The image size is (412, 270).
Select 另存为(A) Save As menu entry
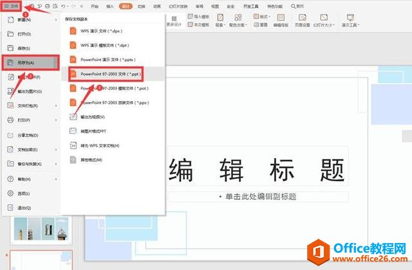(x=30, y=63)
